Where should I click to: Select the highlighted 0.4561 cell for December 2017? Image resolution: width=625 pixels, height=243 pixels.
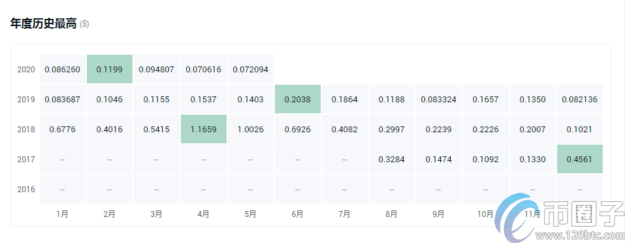click(579, 160)
